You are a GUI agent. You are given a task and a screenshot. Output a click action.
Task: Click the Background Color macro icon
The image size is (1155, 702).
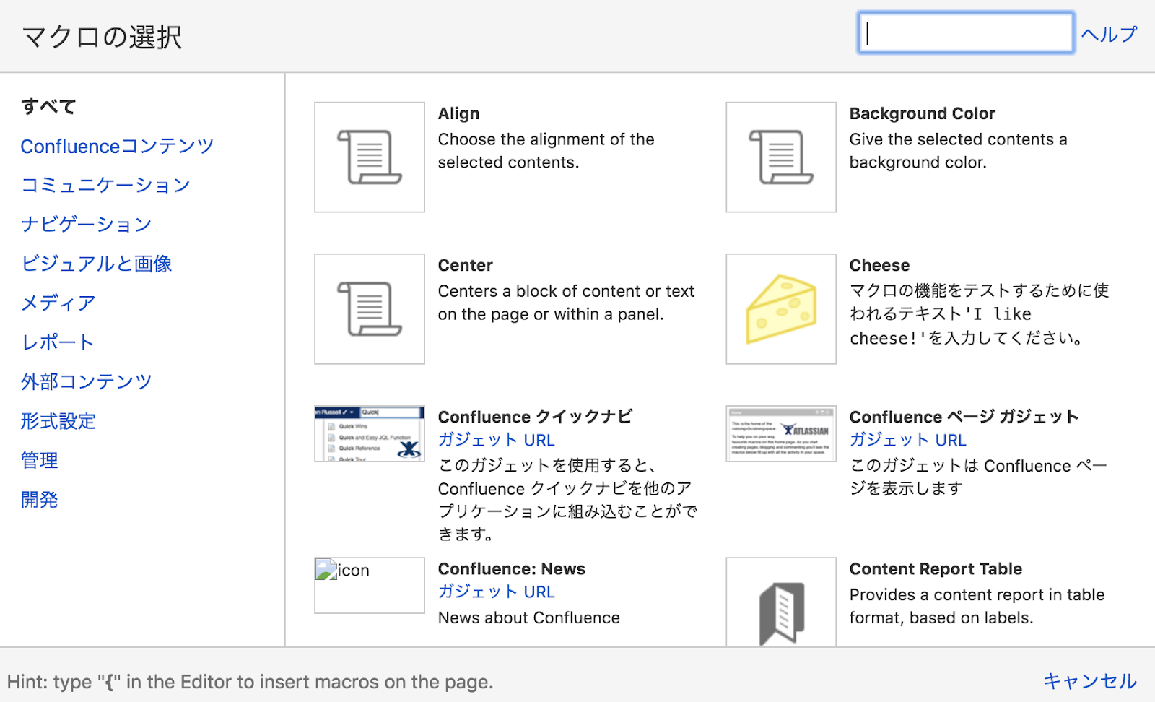pos(781,157)
